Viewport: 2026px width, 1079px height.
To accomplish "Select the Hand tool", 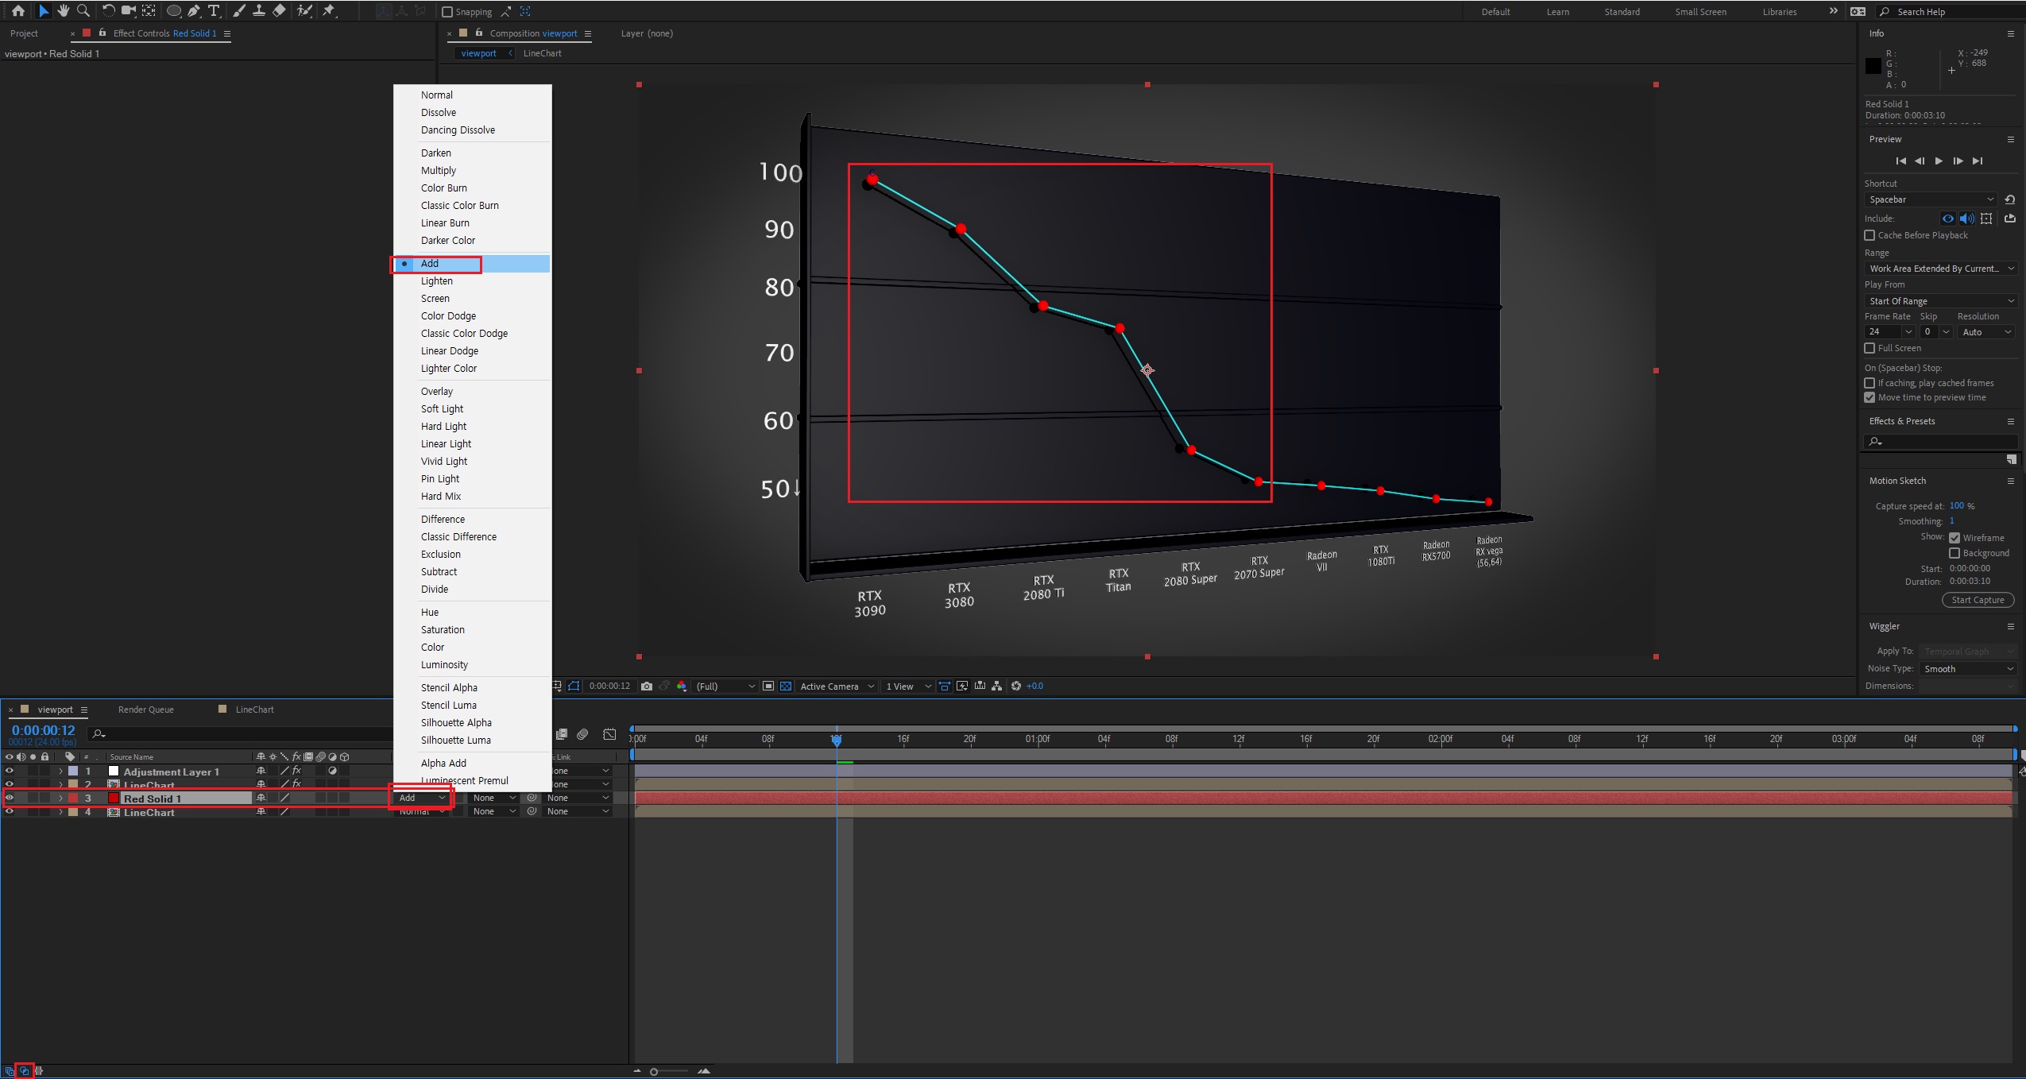I will pyautogui.click(x=63, y=11).
